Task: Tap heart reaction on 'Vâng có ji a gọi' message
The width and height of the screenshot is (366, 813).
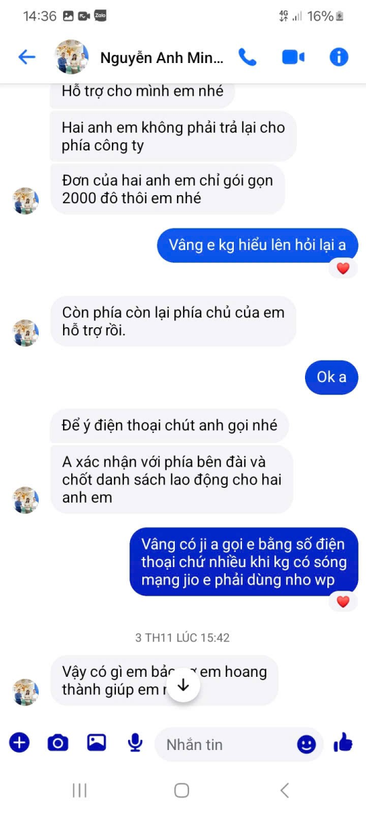Action: (x=343, y=601)
